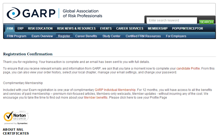Go to Risk Education section

pyautogui.click(x=40, y=29)
